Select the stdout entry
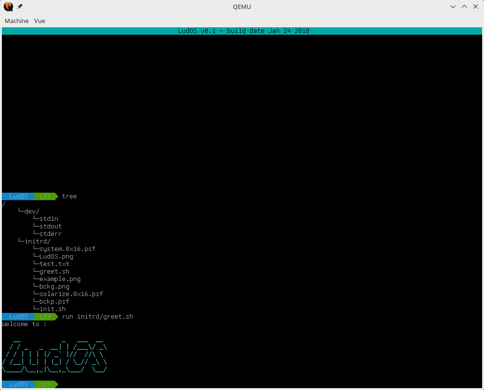The width and height of the screenshot is (484, 390). pyautogui.click(x=51, y=226)
